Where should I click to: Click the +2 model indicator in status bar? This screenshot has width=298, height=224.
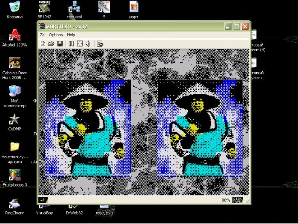click(x=43, y=200)
